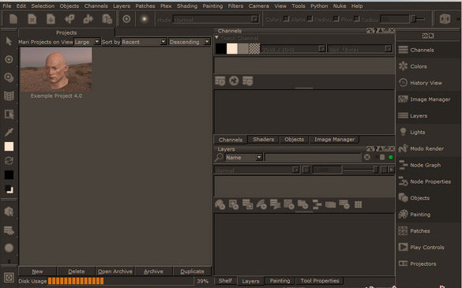462x288 pixels.
Task: Open the Large view size dropdown
Action: [x=87, y=42]
